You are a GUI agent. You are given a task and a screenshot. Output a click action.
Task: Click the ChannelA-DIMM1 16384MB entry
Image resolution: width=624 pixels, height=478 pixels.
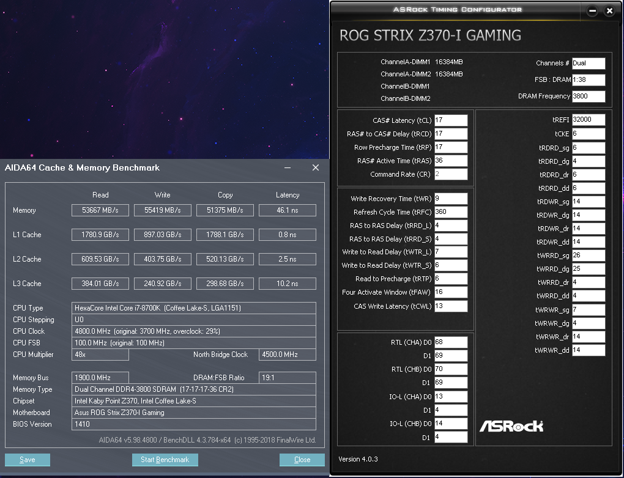point(422,62)
